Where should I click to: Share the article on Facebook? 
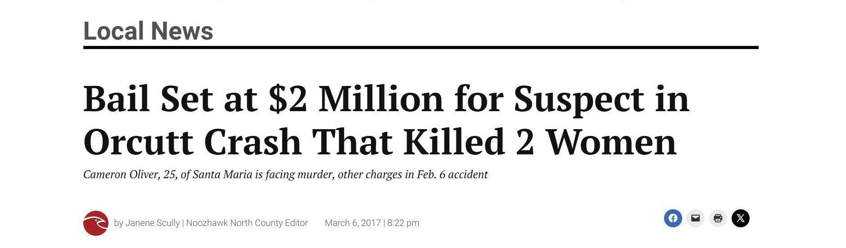tap(673, 218)
